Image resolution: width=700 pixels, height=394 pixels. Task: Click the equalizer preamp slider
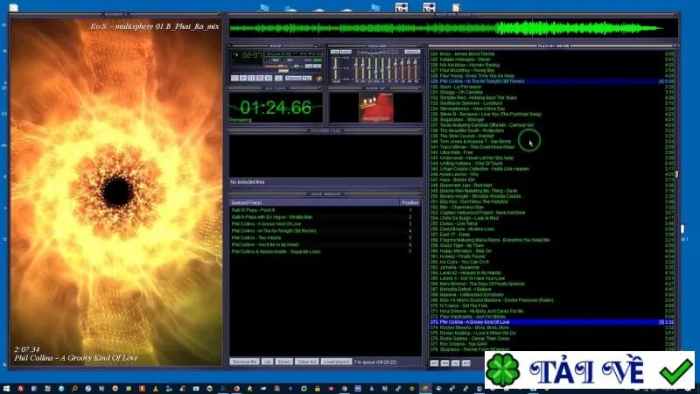(335, 69)
